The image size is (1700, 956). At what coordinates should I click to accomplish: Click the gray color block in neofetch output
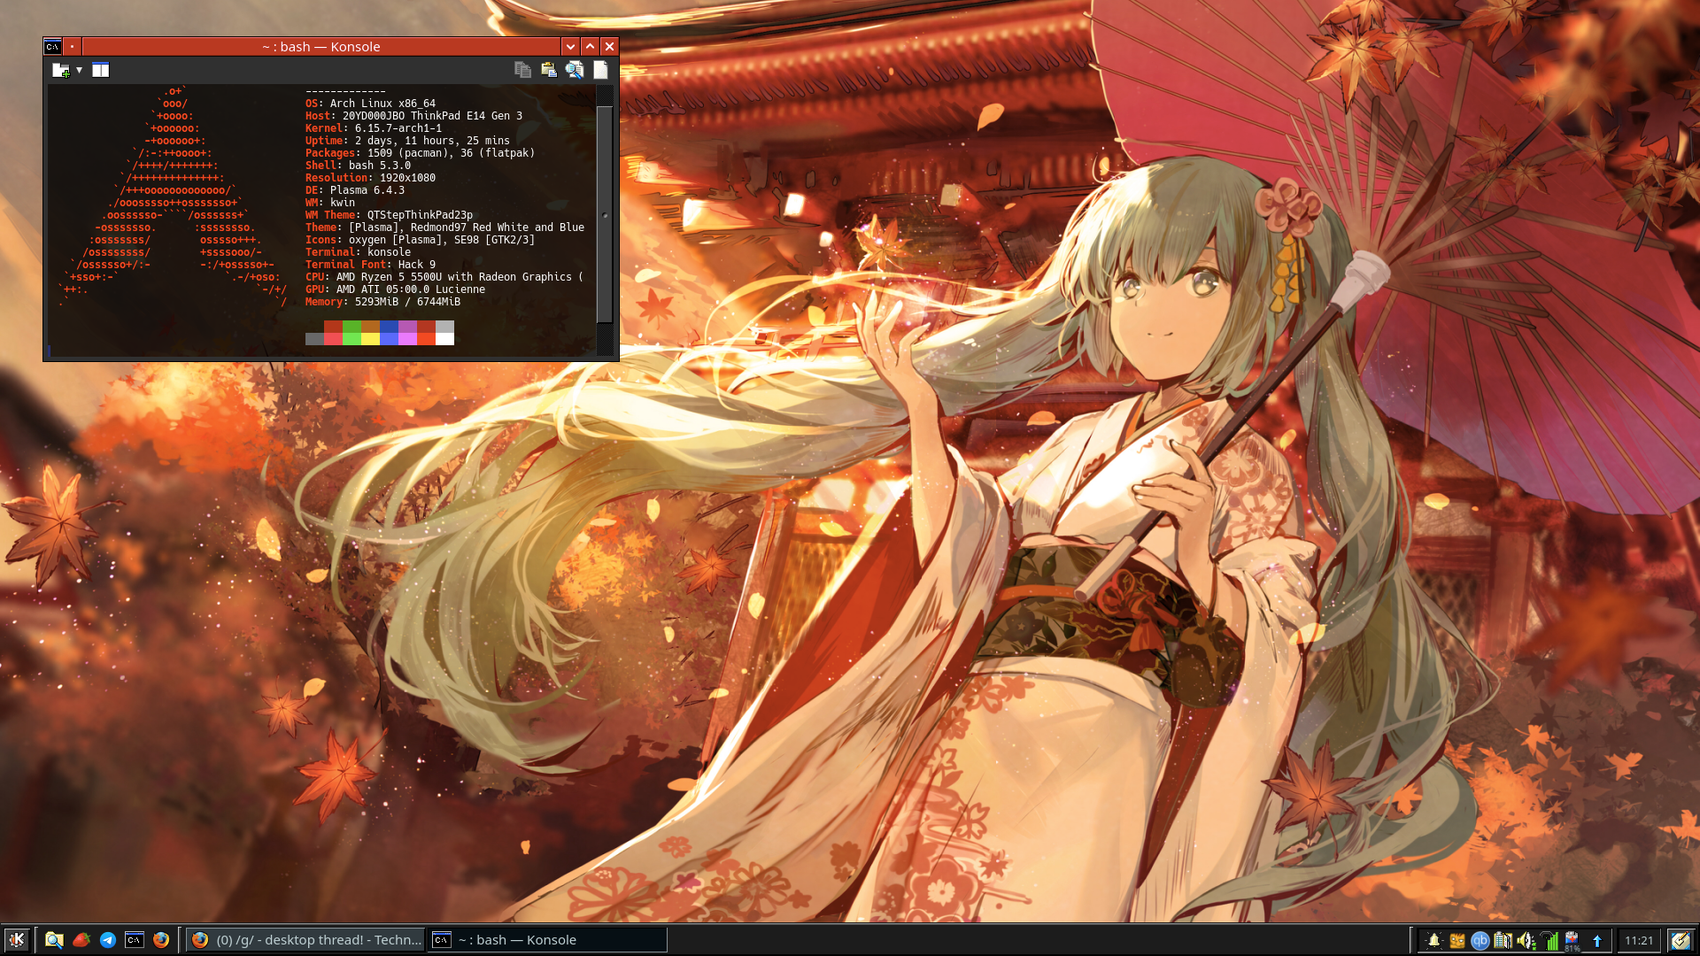click(314, 339)
